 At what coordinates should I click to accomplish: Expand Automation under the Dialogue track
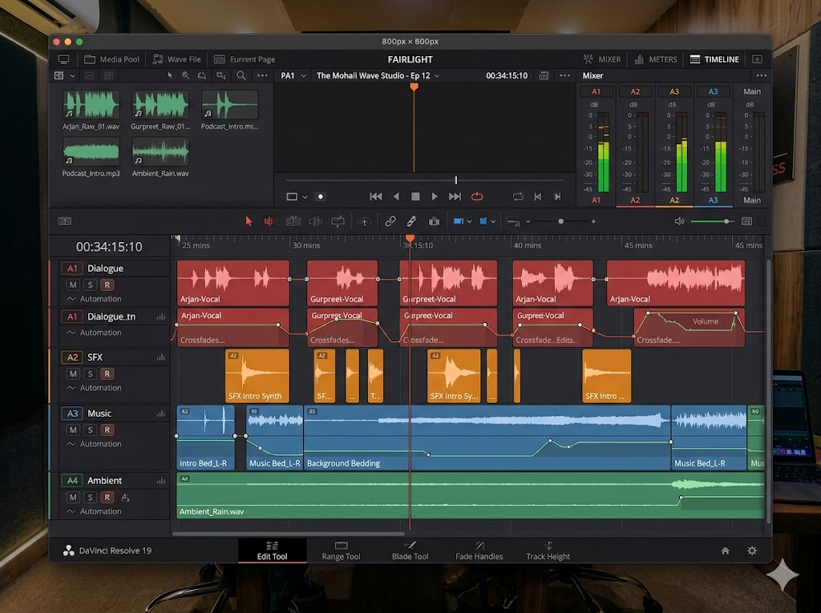click(95, 299)
